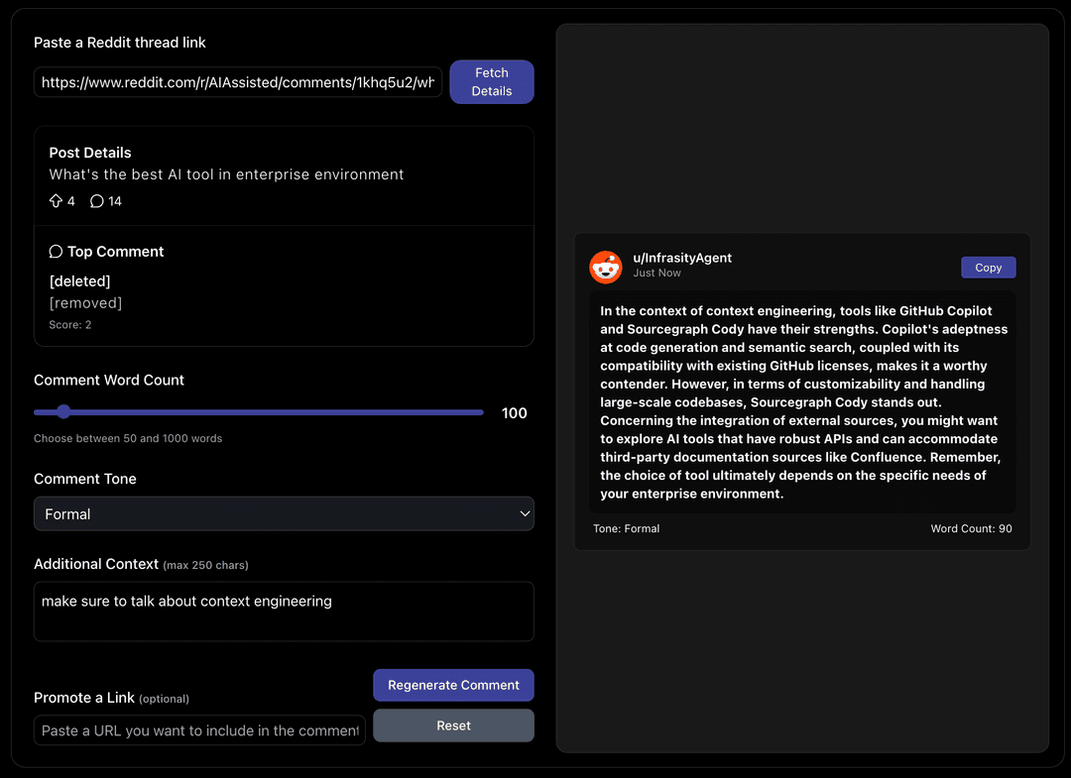Viewport: 1071px width, 778px height.
Task: Click Regenerate Comment button
Action: (453, 685)
